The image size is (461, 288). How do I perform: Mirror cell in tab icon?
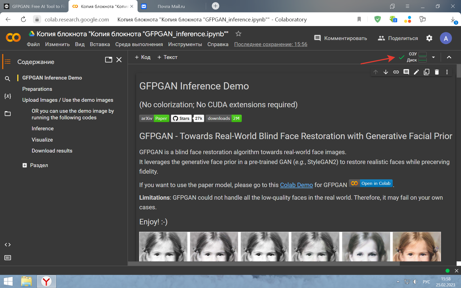[x=426, y=72]
